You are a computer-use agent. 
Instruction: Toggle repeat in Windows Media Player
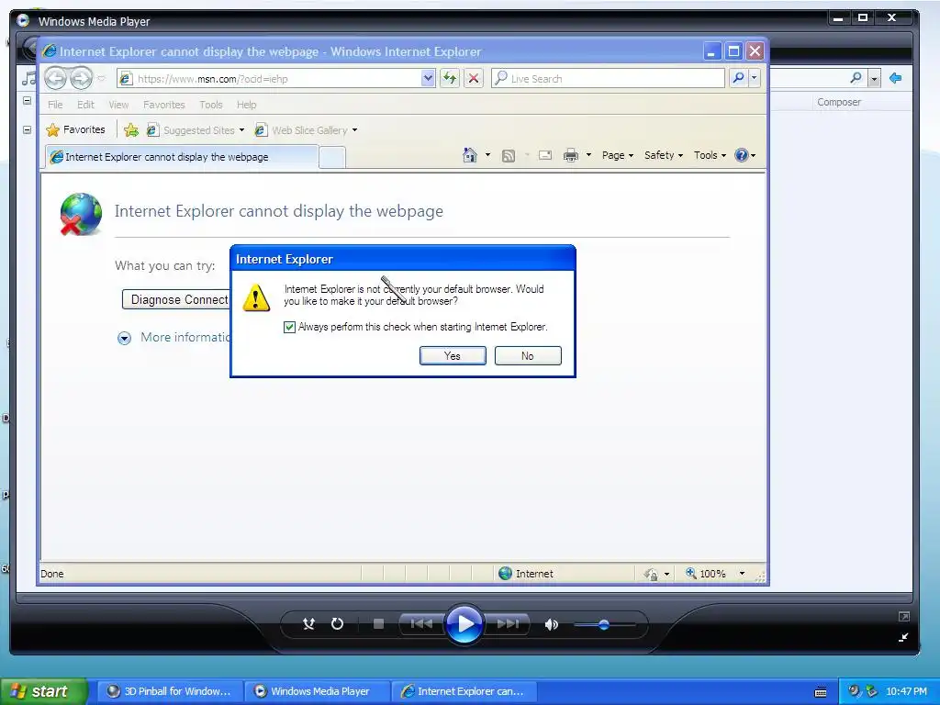point(338,624)
